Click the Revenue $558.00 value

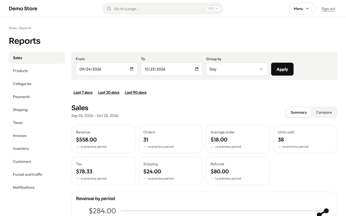click(x=86, y=140)
